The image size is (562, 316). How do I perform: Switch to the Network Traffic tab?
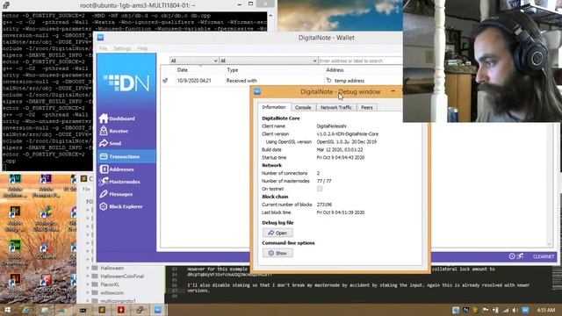coord(335,107)
